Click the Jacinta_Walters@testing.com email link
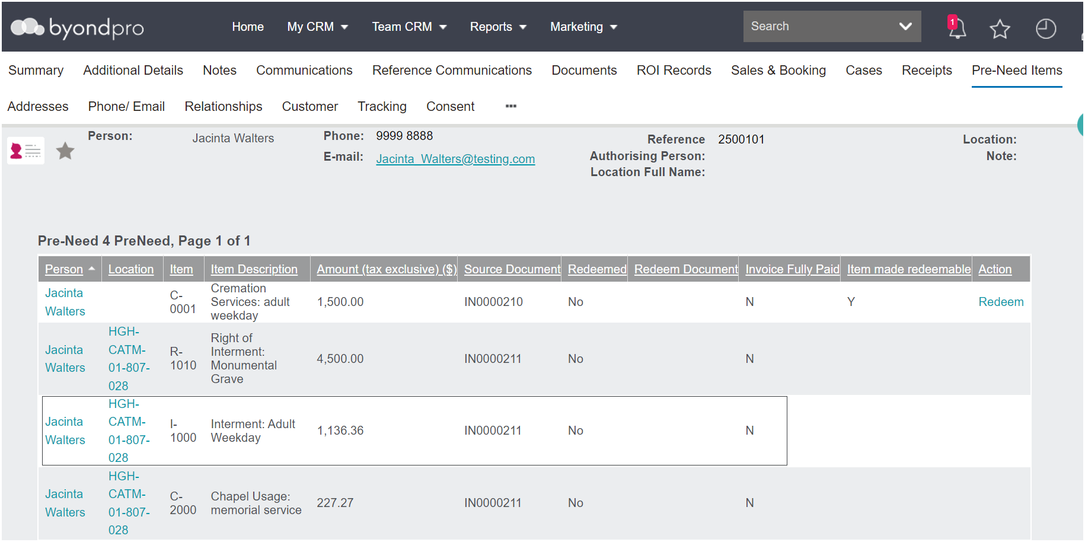This screenshot has width=1085, height=542. click(x=455, y=159)
